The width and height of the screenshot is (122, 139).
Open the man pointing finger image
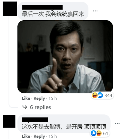[x=65, y=57]
